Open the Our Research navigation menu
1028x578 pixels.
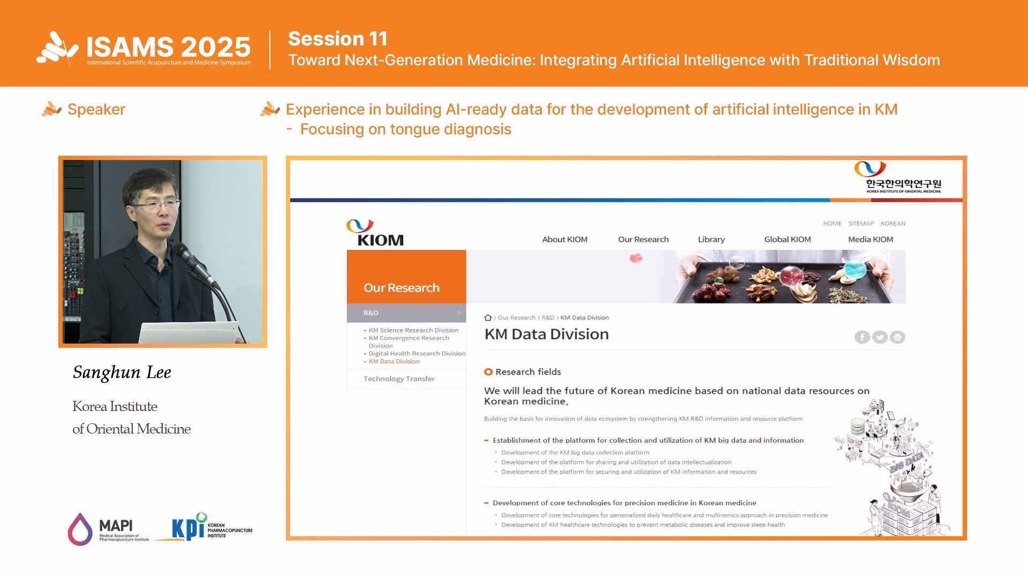[643, 239]
